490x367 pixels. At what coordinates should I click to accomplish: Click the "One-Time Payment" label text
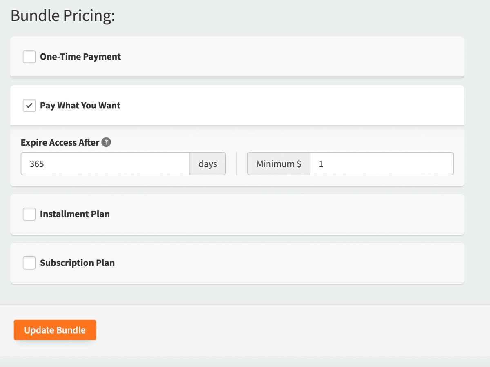coord(80,57)
